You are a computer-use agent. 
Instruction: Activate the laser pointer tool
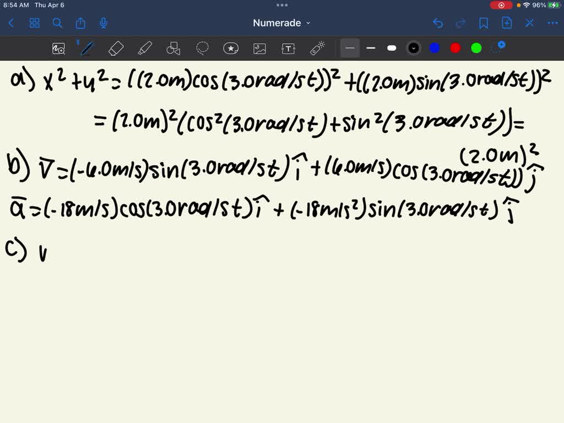[318, 48]
